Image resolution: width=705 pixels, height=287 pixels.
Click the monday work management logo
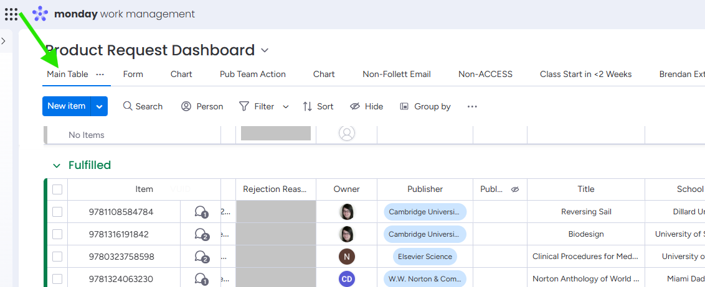coord(113,14)
